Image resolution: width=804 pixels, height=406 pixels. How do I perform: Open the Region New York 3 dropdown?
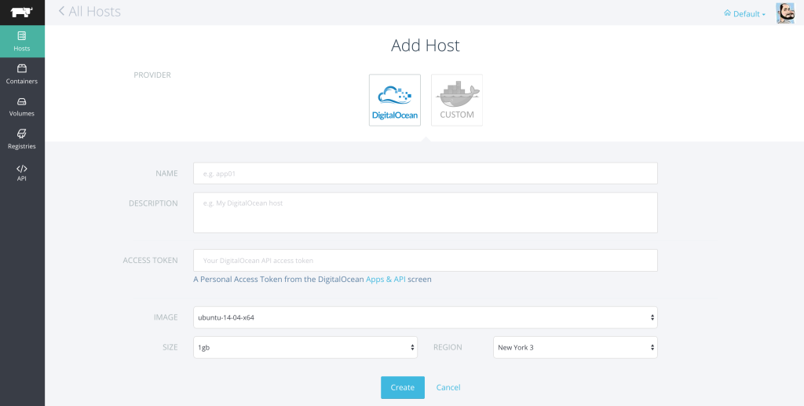click(575, 347)
